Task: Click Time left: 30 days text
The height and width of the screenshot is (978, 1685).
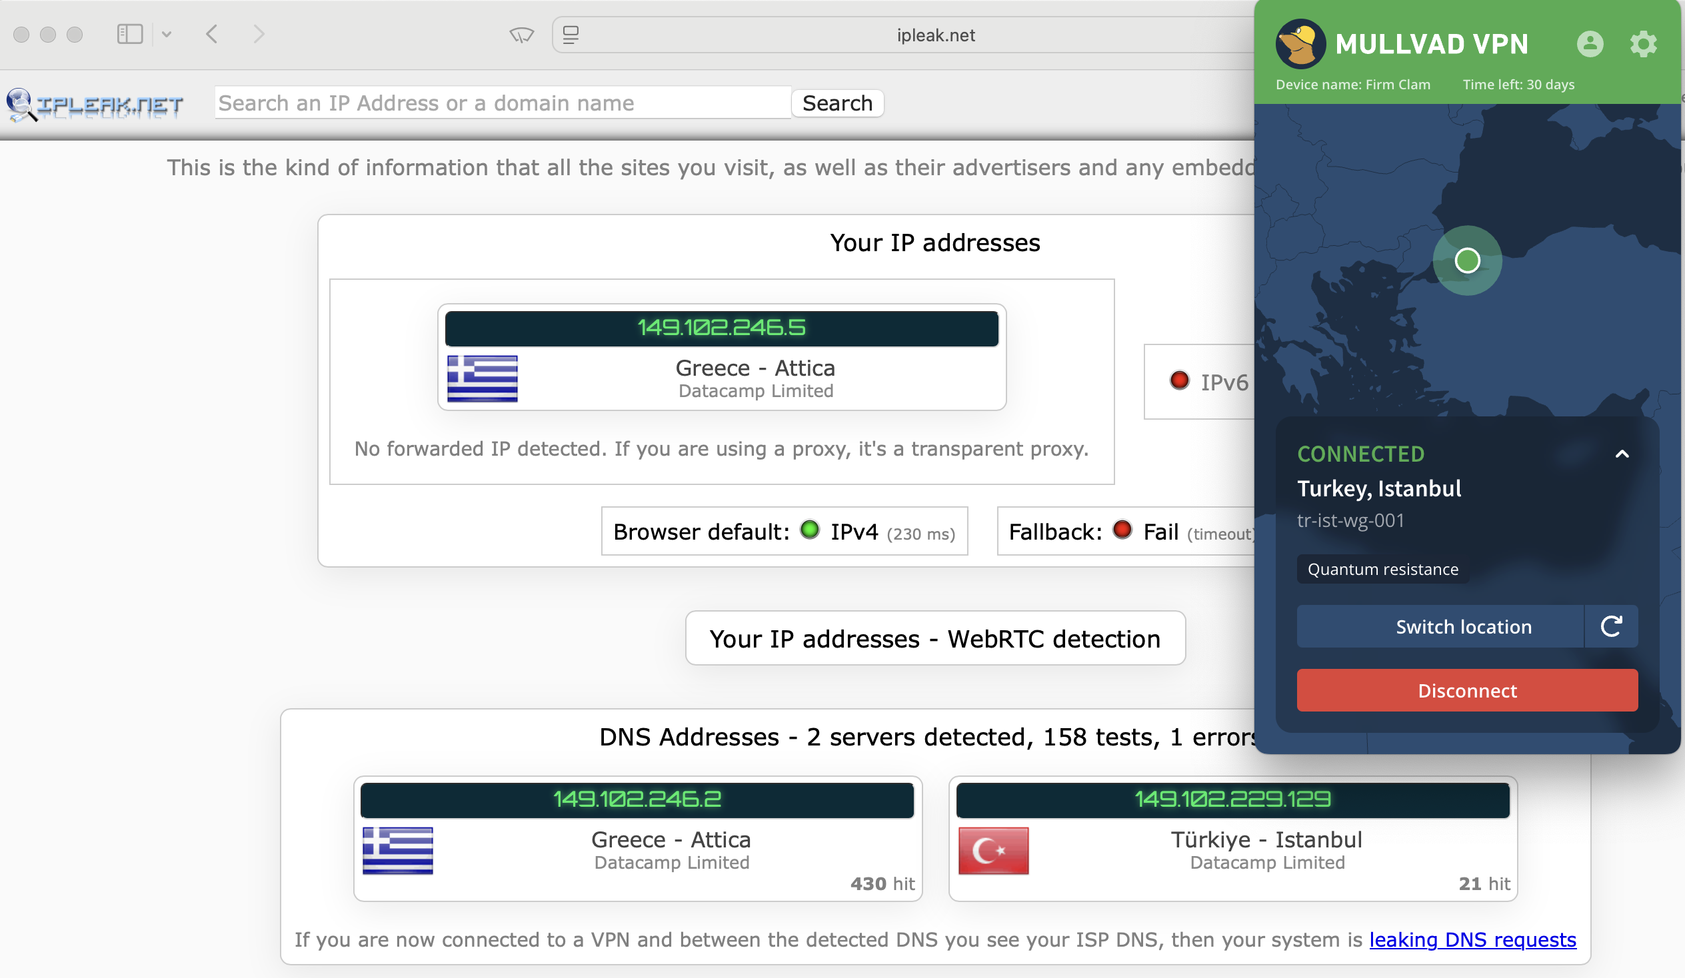Action: 1518,85
